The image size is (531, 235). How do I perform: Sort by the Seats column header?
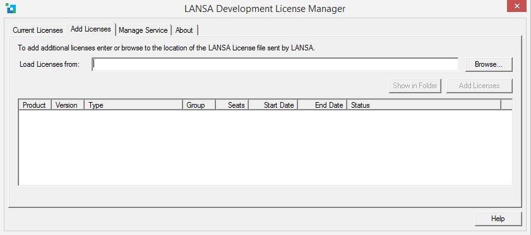click(x=232, y=105)
